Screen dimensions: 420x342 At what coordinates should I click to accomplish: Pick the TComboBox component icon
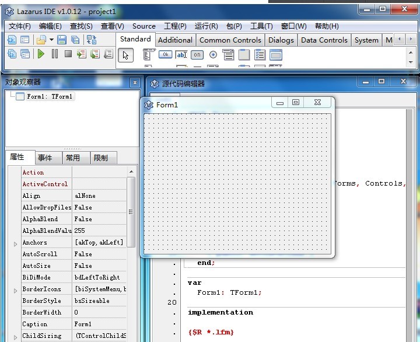[228, 55]
